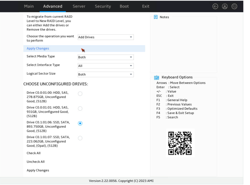Switch to the Security tab
The width and height of the screenshot is (250, 185).
[x=103, y=6]
